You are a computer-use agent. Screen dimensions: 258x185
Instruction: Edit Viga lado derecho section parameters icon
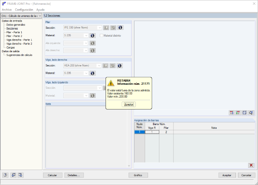pos(113,66)
